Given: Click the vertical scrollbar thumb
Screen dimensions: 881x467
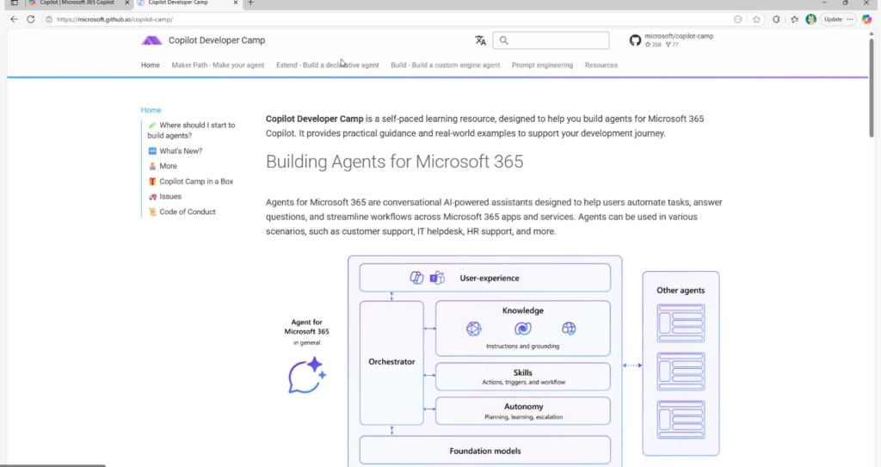Looking at the screenshot, I should (872, 87).
